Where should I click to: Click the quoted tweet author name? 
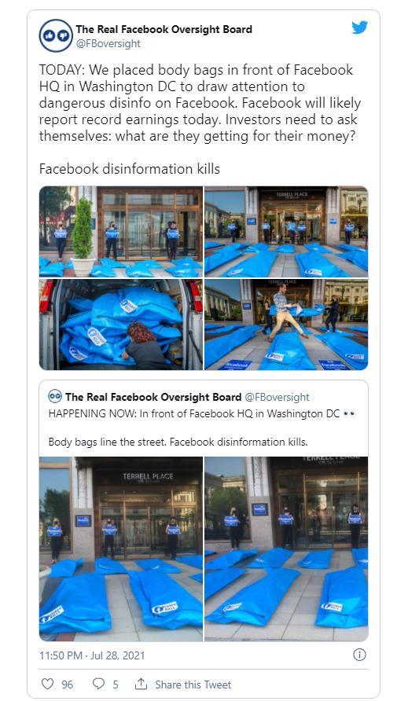(x=153, y=397)
